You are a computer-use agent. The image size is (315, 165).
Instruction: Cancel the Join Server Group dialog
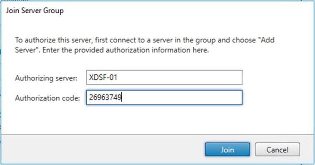tap(277, 150)
